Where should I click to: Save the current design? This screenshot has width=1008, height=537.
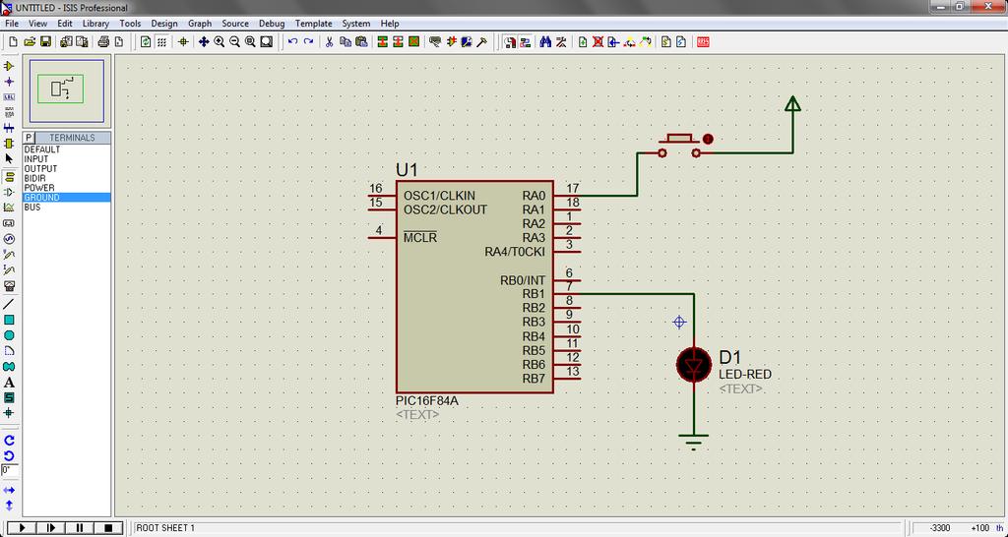click(45, 41)
